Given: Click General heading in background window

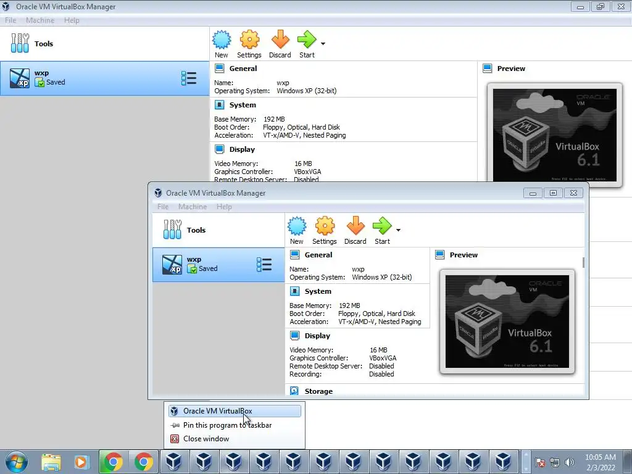Looking at the screenshot, I should (243, 69).
